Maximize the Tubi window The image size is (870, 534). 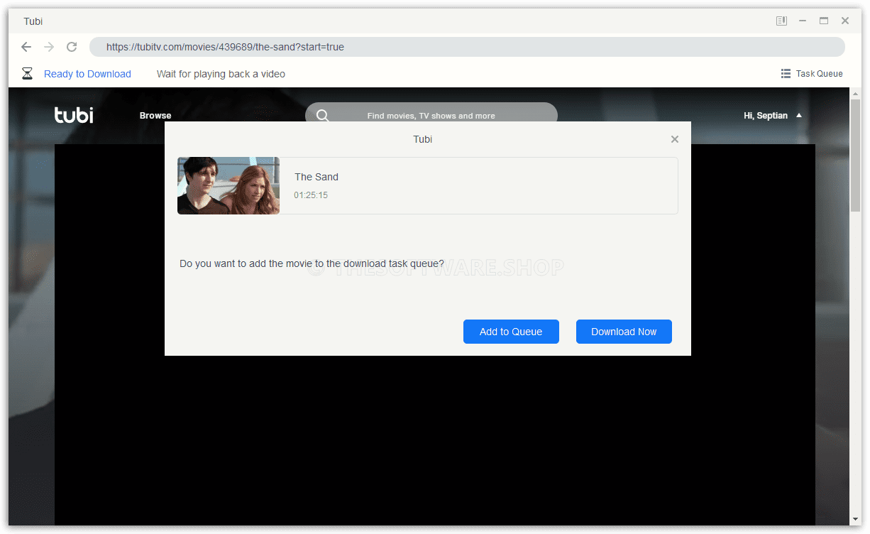click(x=824, y=21)
